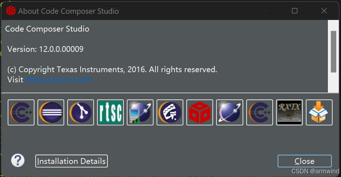Open Installation Details

click(x=71, y=161)
